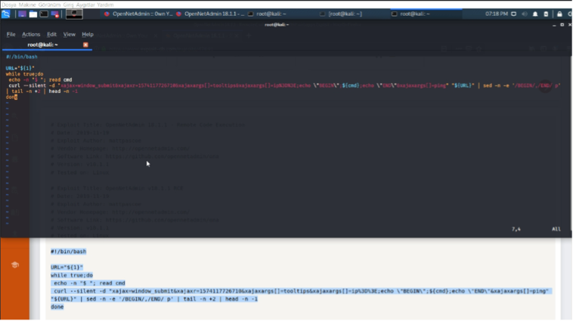573x321 pixels.
Task: Click the 'All' indicator in vim status line
Action: (556, 229)
